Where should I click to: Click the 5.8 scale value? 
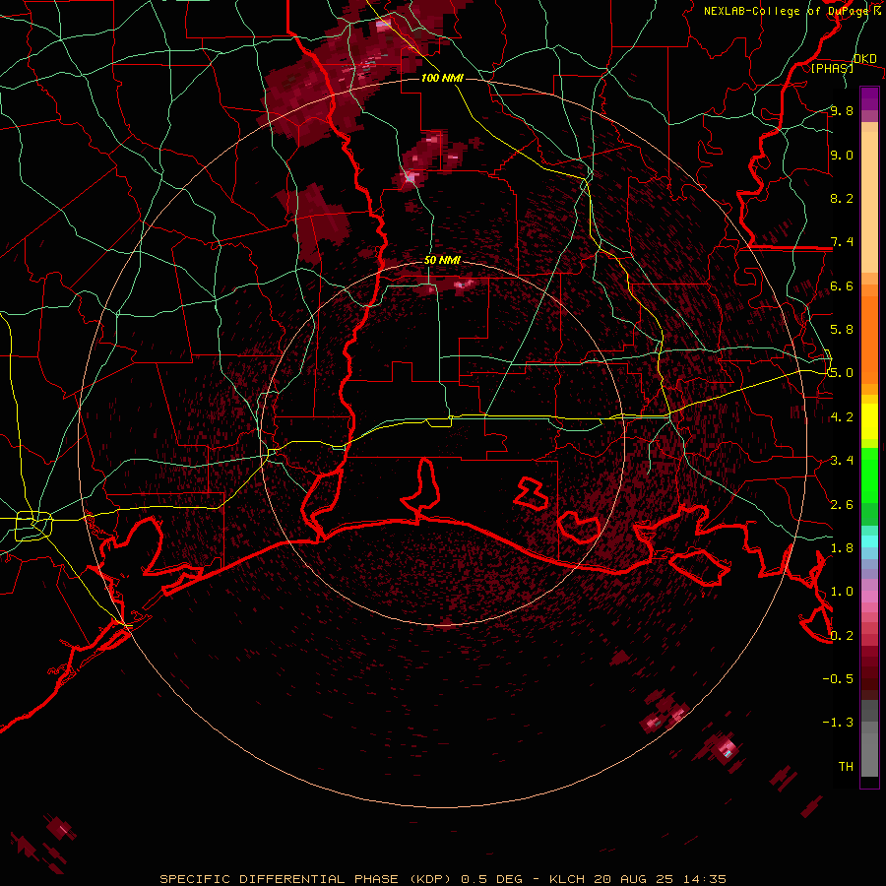[842, 330]
